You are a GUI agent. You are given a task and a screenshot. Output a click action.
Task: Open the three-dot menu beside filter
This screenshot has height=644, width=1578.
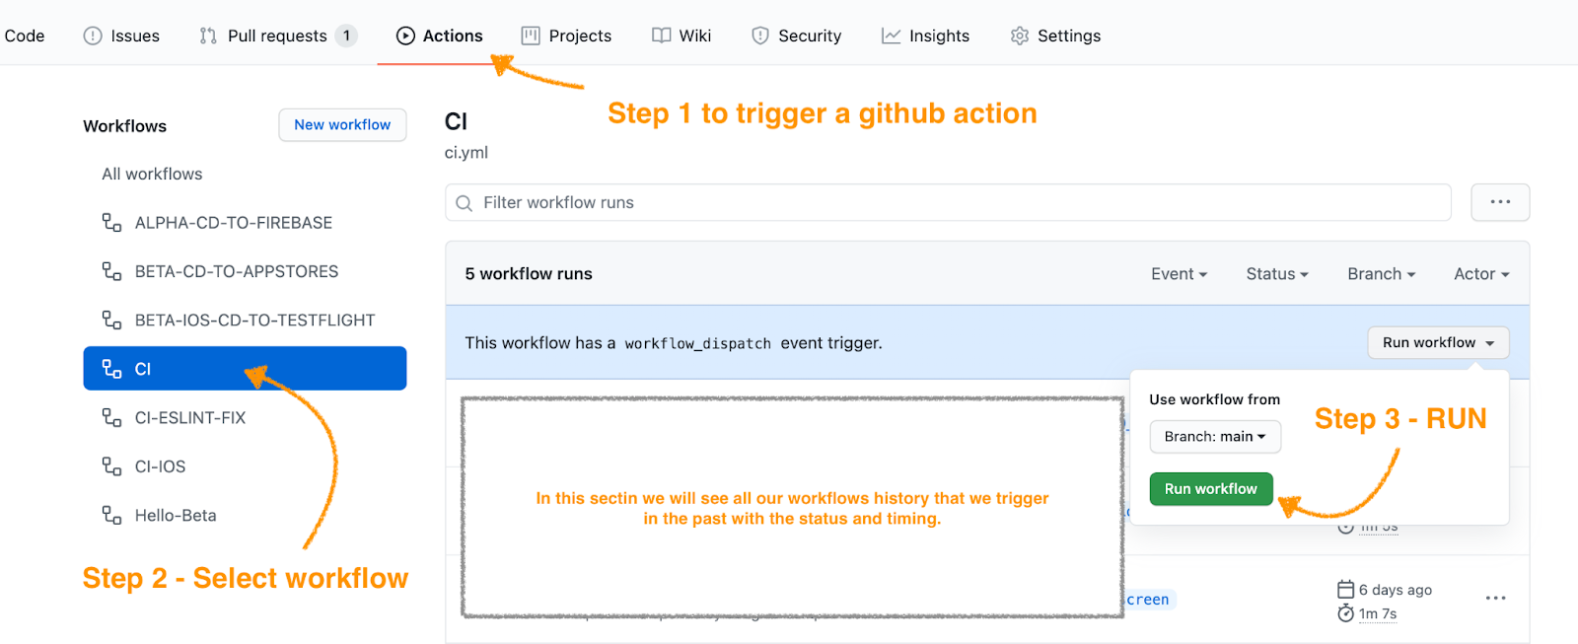pos(1500,202)
